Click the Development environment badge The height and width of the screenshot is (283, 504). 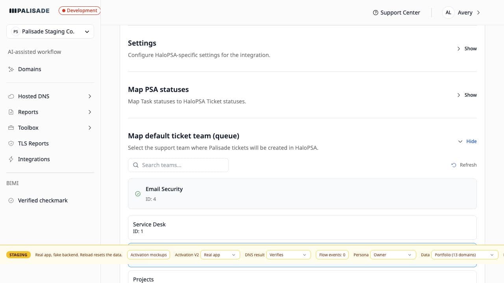coord(80,11)
